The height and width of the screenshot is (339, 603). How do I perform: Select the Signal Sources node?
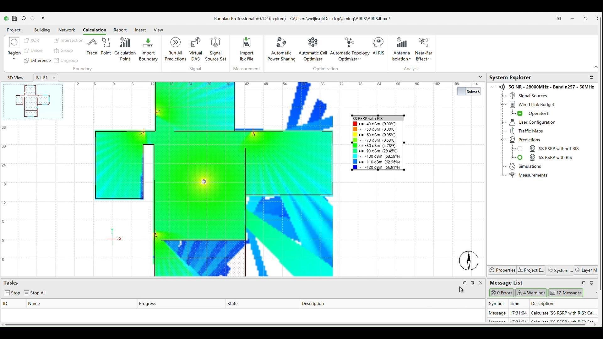pyautogui.click(x=532, y=96)
